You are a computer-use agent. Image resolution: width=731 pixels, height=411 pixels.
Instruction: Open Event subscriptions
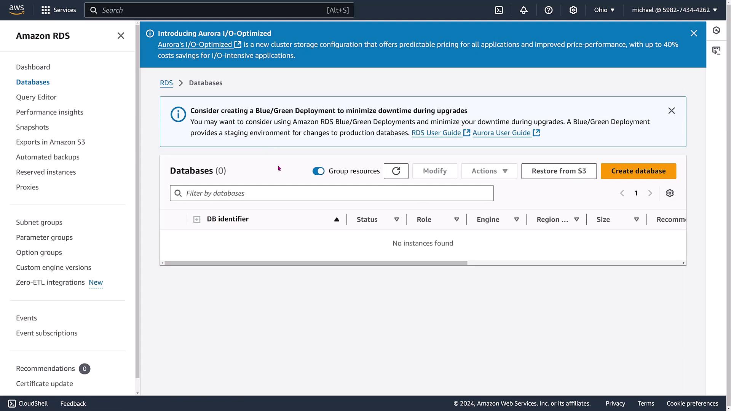[x=47, y=333]
